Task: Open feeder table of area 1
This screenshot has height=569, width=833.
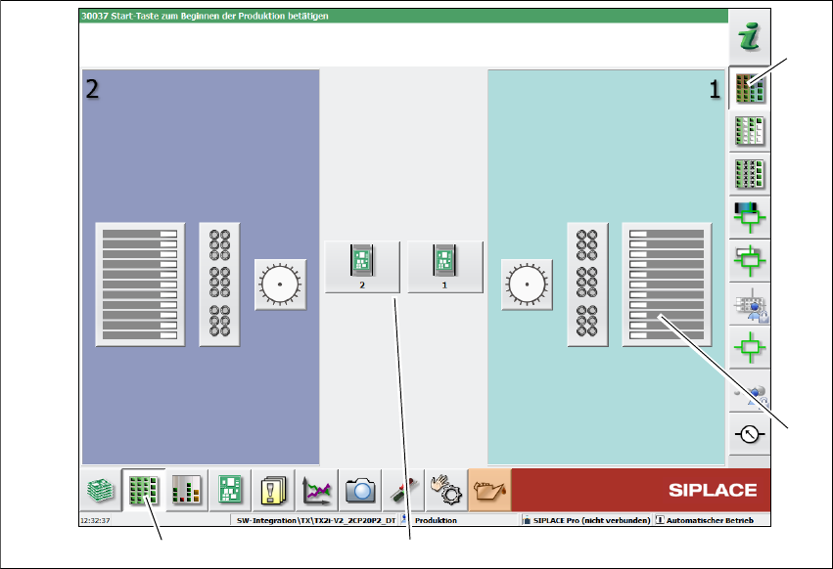Action: [667, 284]
